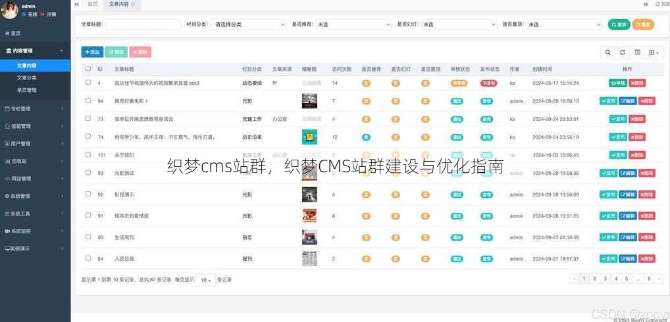Delete the 恰同学少年 article

tap(637, 137)
